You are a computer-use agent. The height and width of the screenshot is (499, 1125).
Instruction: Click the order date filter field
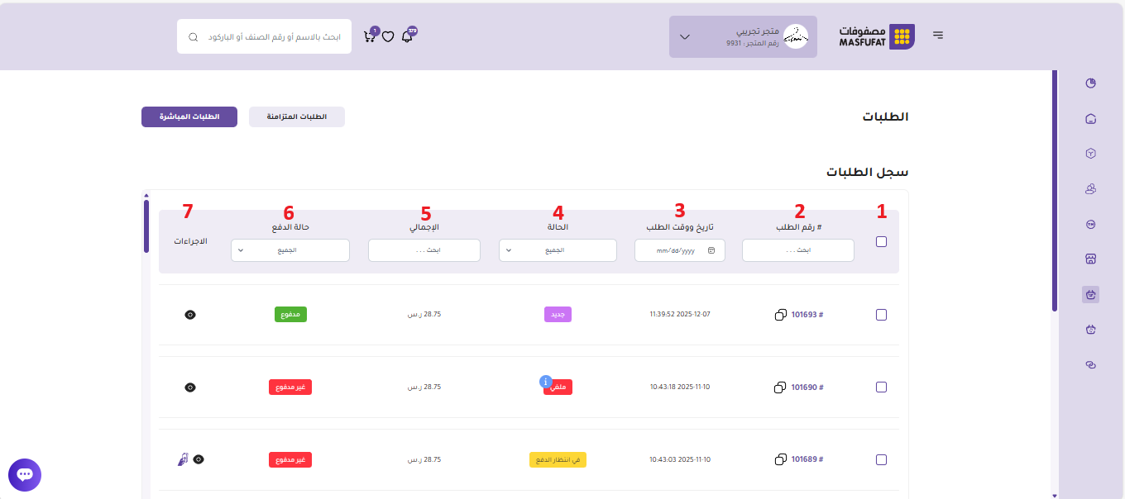click(x=679, y=250)
